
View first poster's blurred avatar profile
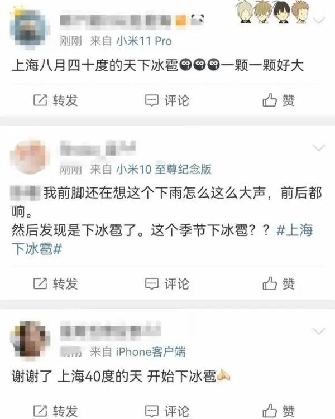30,29
